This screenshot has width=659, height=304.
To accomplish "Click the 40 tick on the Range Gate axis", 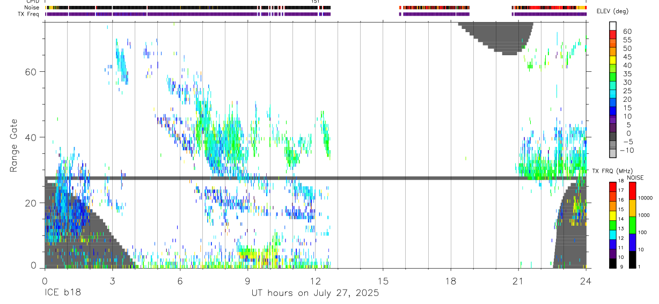I will 31,137.
